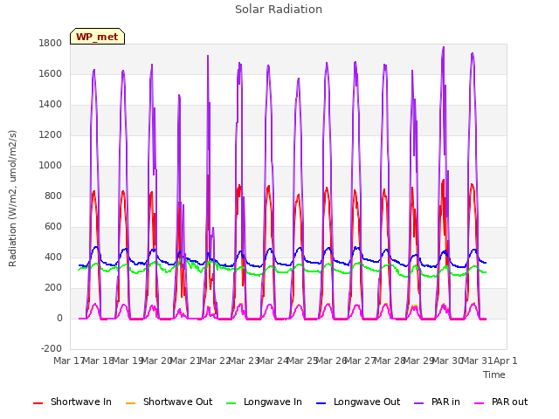559x419 pixels.
Task: Click the Mar 24 x-axis label
Action: [273, 361]
